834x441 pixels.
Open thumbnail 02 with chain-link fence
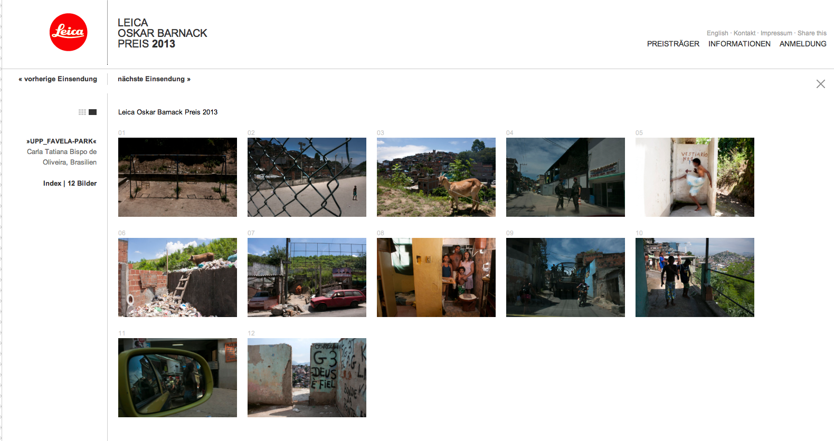[307, 177]
